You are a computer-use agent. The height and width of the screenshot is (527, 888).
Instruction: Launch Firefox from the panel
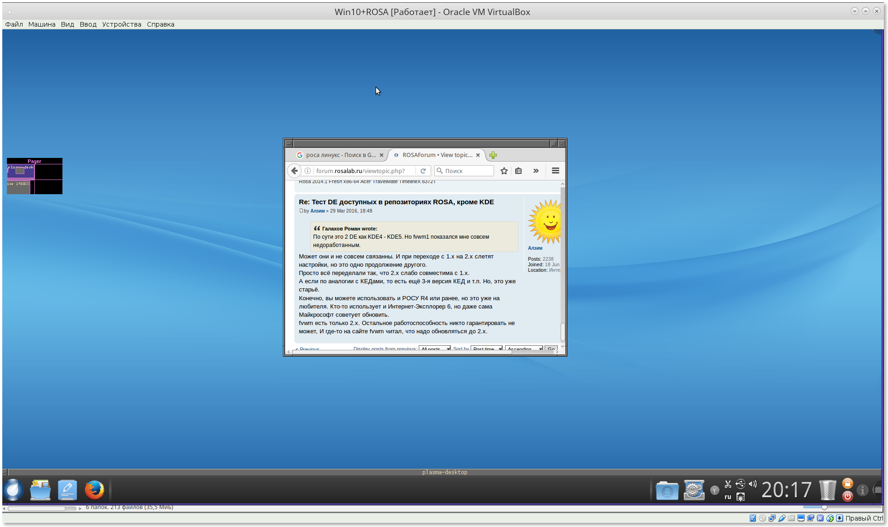coord(94,490)
